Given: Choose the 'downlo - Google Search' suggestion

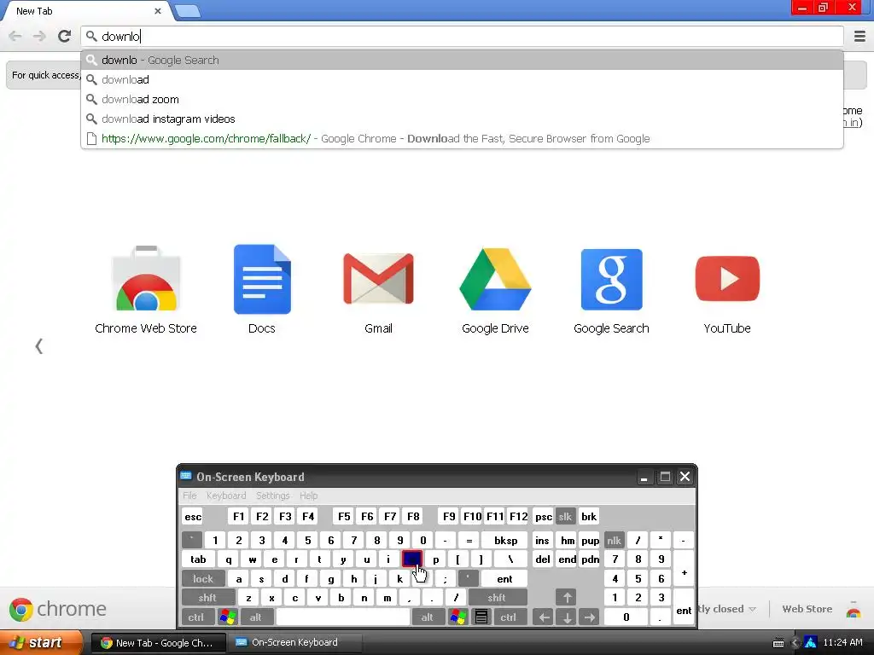Looking at the screenshot, I should pos(462,61).
